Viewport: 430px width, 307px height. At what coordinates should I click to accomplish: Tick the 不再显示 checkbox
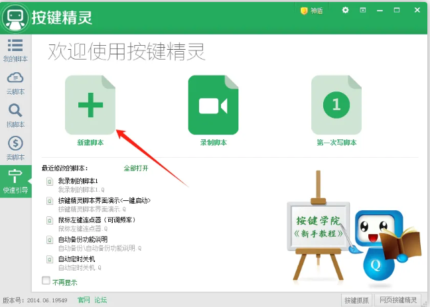coord(46,280)
